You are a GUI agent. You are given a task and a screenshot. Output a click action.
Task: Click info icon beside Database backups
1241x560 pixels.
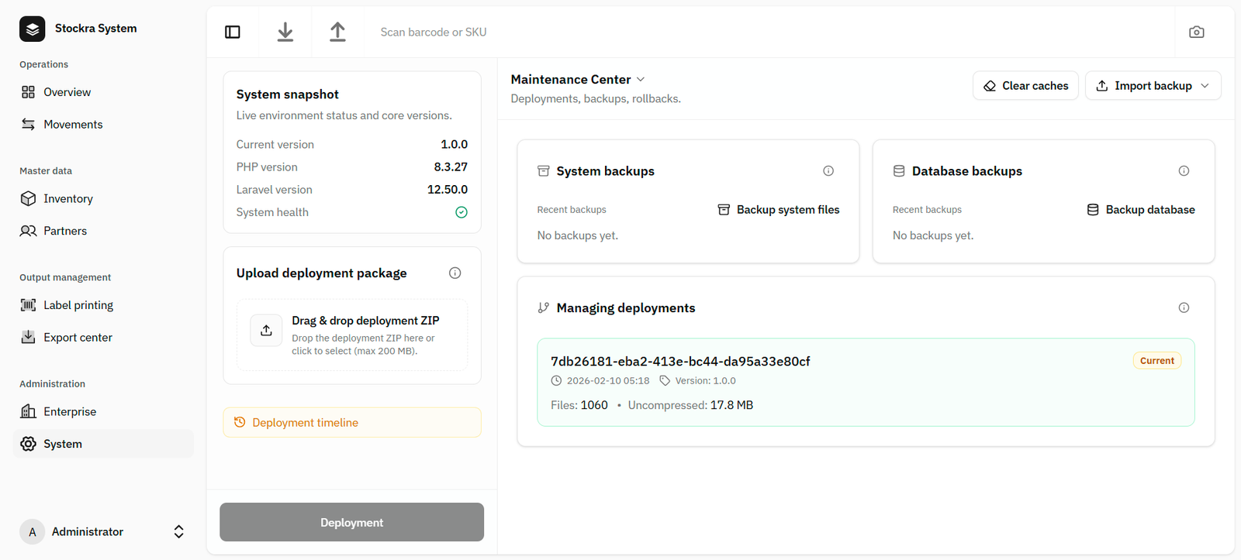(1184, 171)
